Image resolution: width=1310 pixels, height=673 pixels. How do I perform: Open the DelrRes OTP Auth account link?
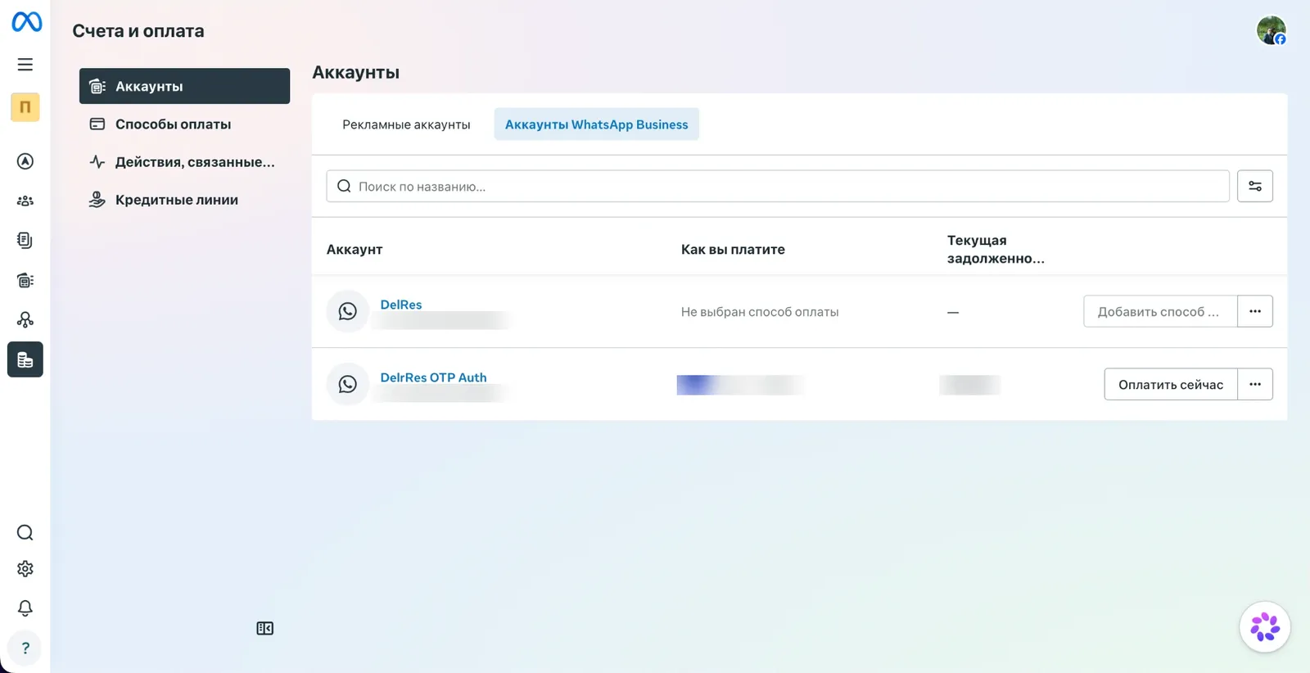pyautogui.click(x=433, y=377)
